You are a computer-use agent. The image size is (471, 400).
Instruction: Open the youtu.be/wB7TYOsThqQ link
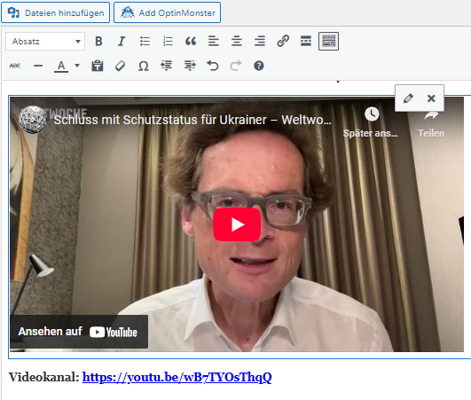pyautogui.click(x=177, y=377)
